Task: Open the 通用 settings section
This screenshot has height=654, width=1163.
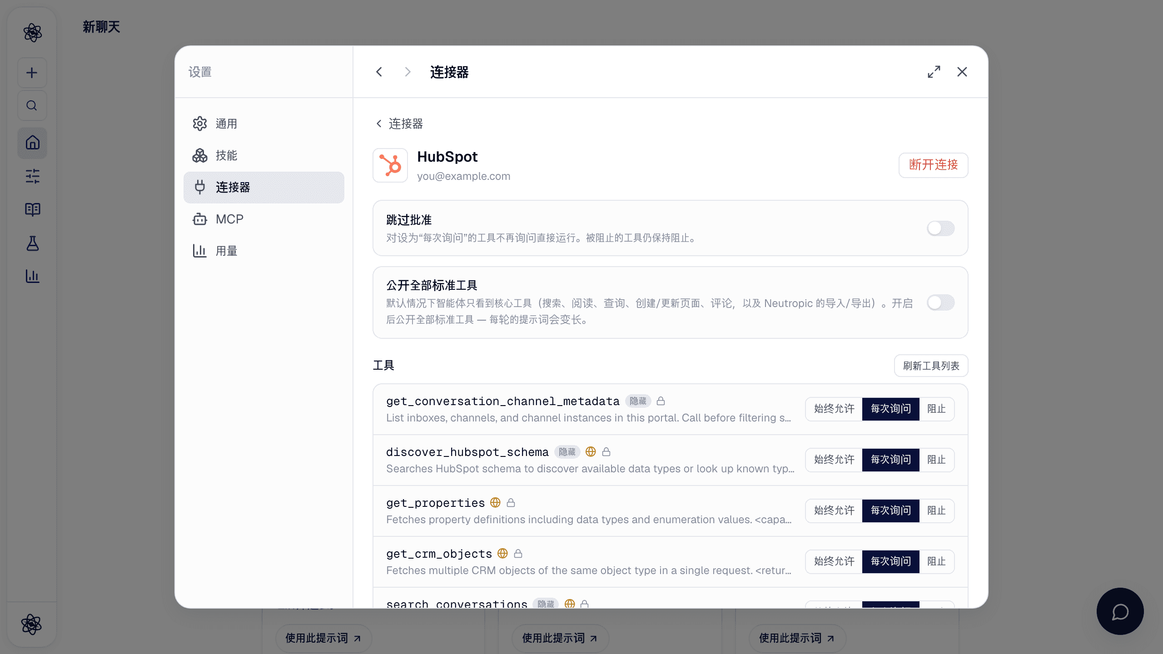Action: coord(263,124)
